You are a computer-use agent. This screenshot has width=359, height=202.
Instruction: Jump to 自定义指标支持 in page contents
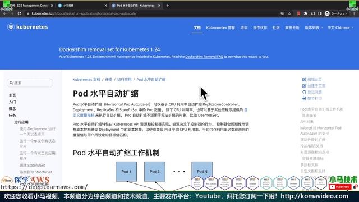click(313, 171)
